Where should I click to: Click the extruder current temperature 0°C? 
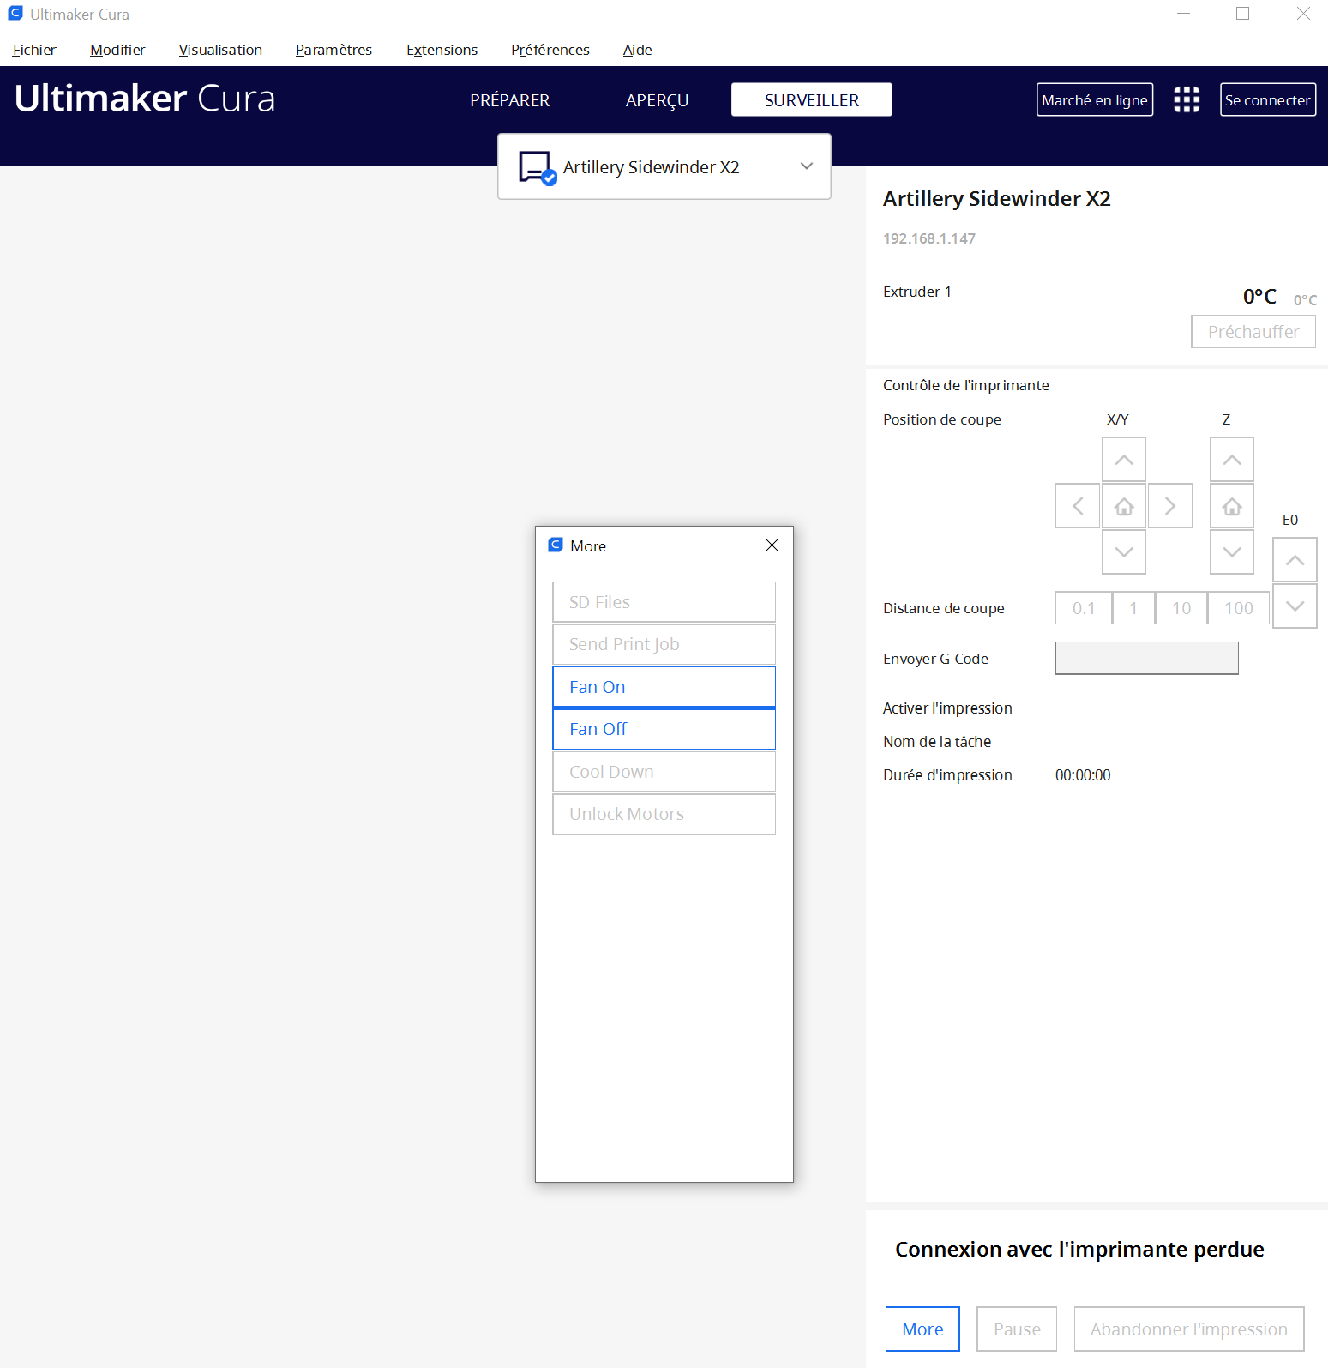pyautogui.click(x=1259, y=296)
